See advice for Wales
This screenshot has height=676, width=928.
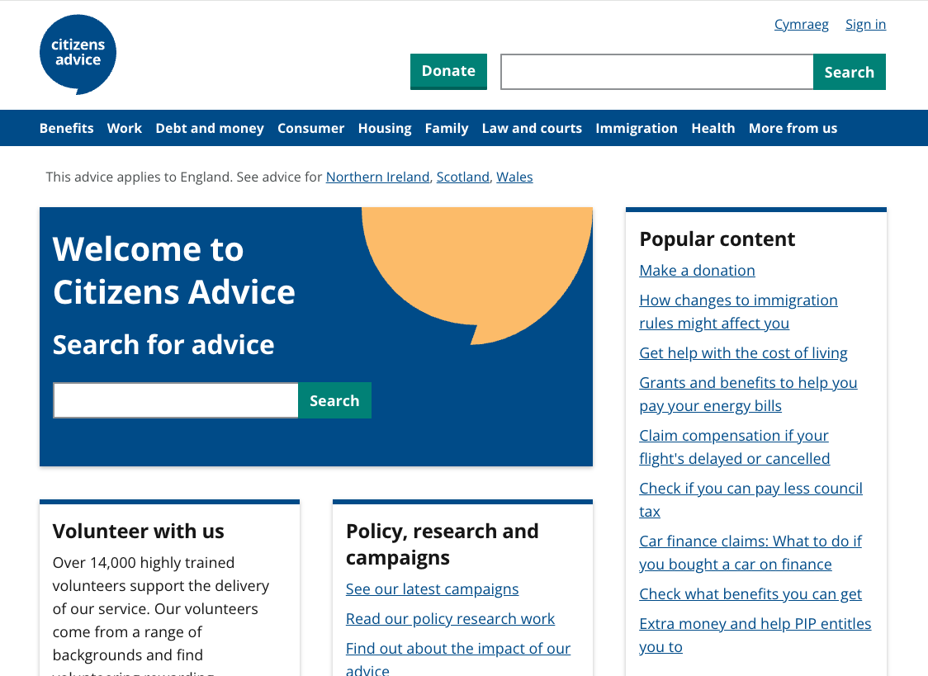pyautogui.click(x=514, y=177)
